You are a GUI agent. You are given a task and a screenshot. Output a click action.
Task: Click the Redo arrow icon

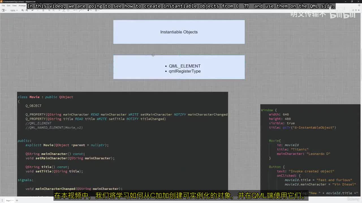[37, 10]
